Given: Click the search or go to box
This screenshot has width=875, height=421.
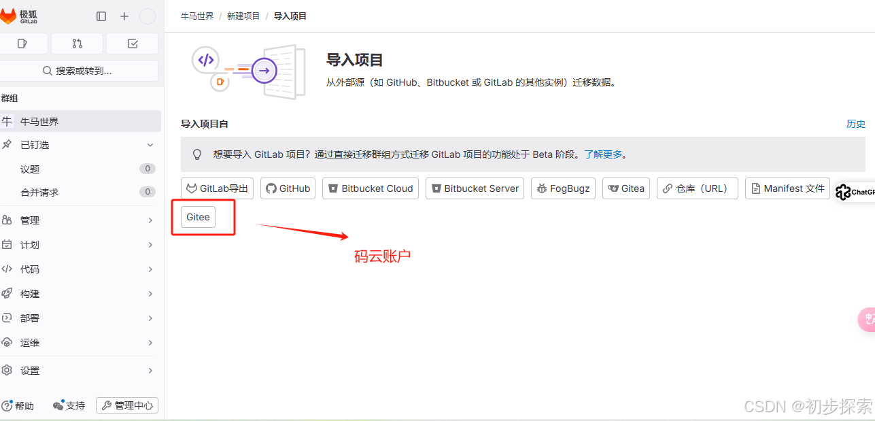Looking at the screenshot, I should pos(78,71).
